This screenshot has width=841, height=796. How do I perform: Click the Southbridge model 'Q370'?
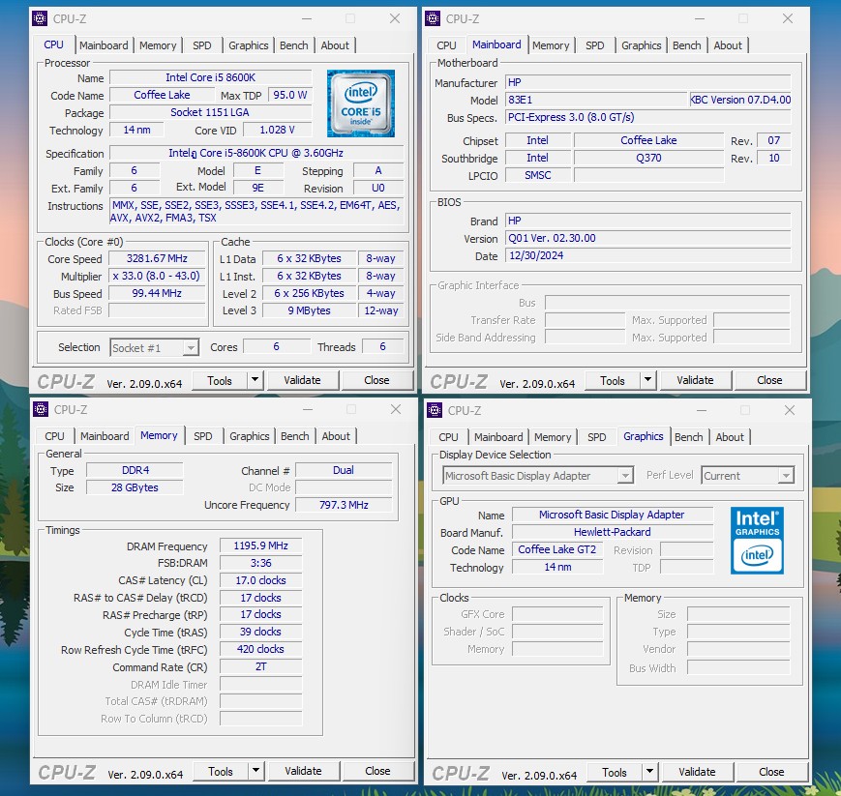tap(649, 158)
